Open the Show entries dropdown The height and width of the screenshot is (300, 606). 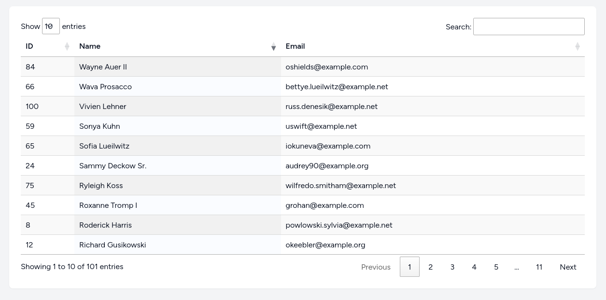pyautogui.click(x=51, y=26)
